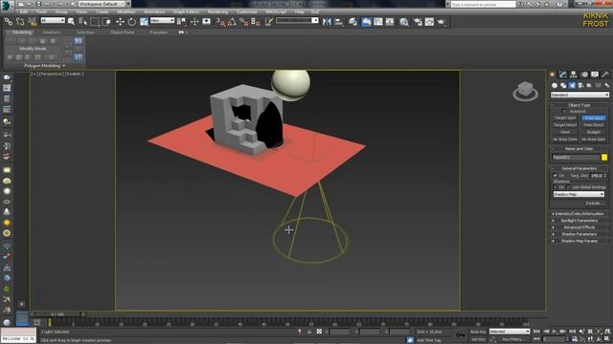Viewport: 613px width, 344px height.
Task: Toggle Window/Crossing selection mode
Action: 106,22
